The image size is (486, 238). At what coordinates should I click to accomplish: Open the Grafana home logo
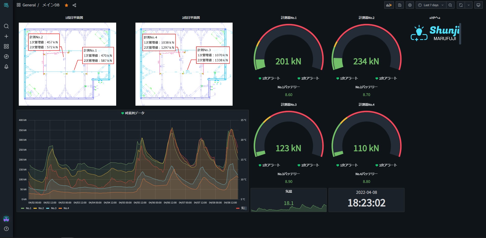point(6,5)
